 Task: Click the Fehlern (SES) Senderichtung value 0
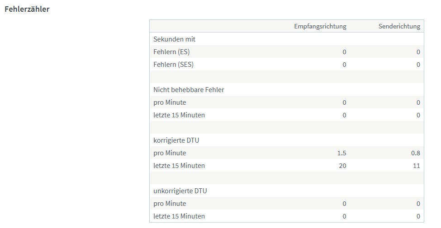(x=418, y=65)
